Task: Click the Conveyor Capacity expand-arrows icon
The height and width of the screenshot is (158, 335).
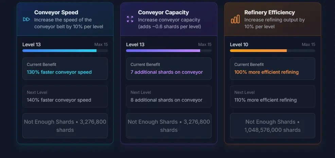Action: pos(130,19)
